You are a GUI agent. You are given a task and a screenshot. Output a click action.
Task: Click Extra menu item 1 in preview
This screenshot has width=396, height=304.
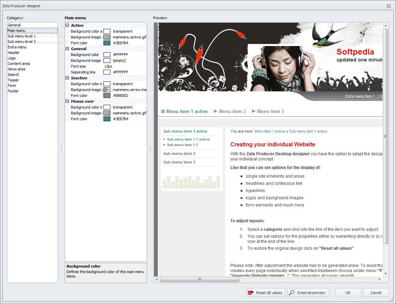[360, 96]
